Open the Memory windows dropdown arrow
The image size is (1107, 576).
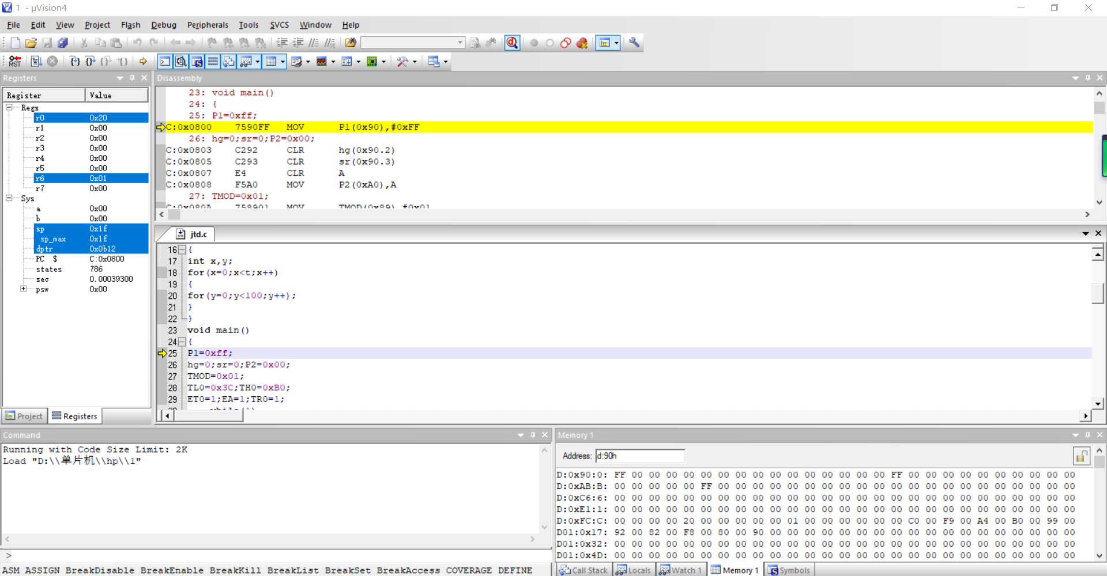pos(283,62)
